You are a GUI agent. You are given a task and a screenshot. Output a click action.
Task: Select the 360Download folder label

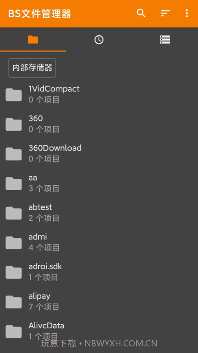tap(55, 148)
